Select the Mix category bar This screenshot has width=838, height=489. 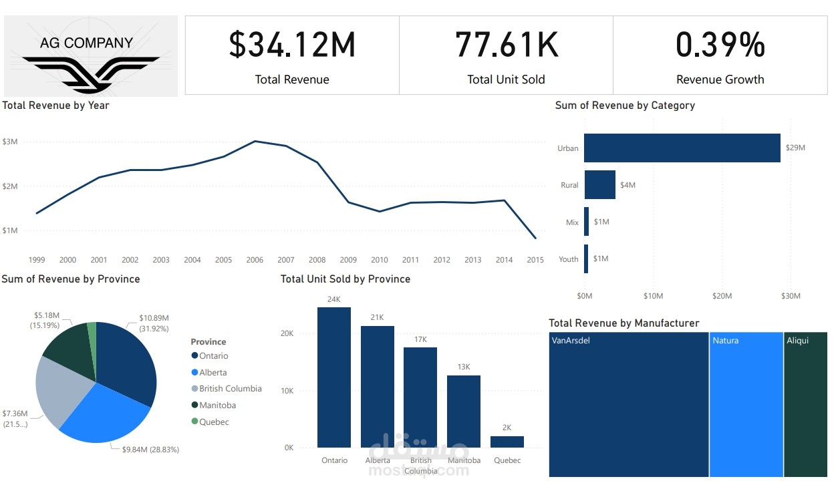[587, 221]
